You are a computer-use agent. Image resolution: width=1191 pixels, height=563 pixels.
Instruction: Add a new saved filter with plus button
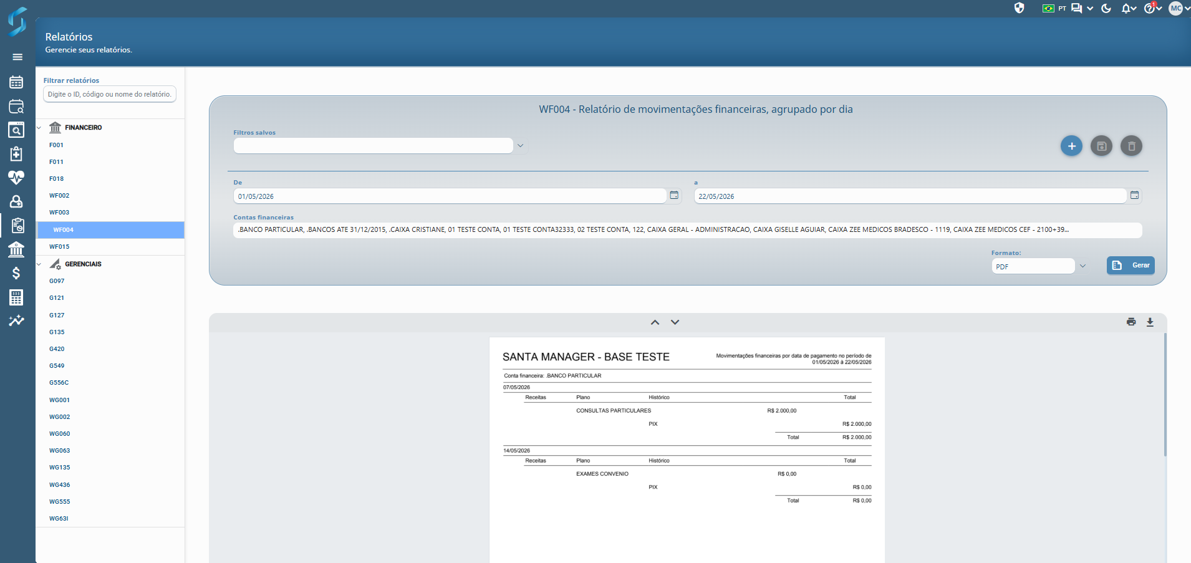click(x=1071, y=146)
